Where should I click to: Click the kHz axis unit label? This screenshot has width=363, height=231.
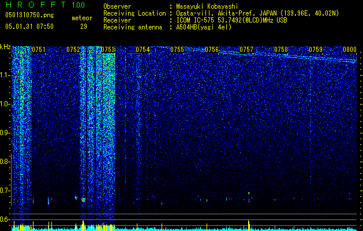pos(5,47)
